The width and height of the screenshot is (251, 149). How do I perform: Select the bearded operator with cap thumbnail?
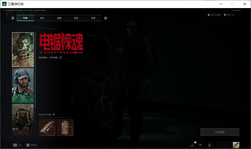click(23, 85)
